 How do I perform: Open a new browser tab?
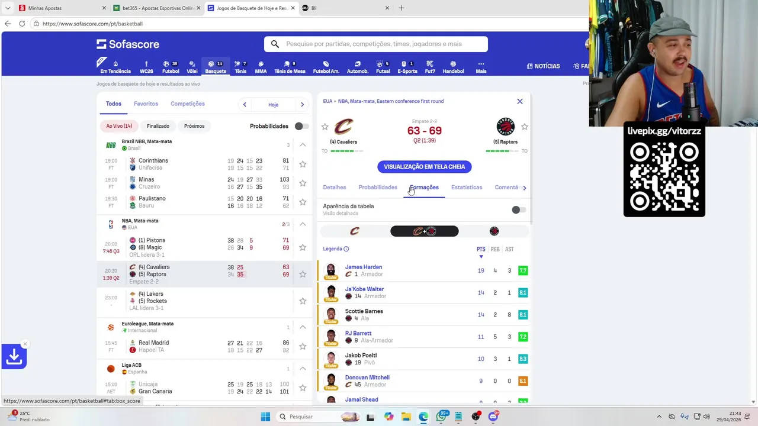pyautogui.click(x=402, y=8)
